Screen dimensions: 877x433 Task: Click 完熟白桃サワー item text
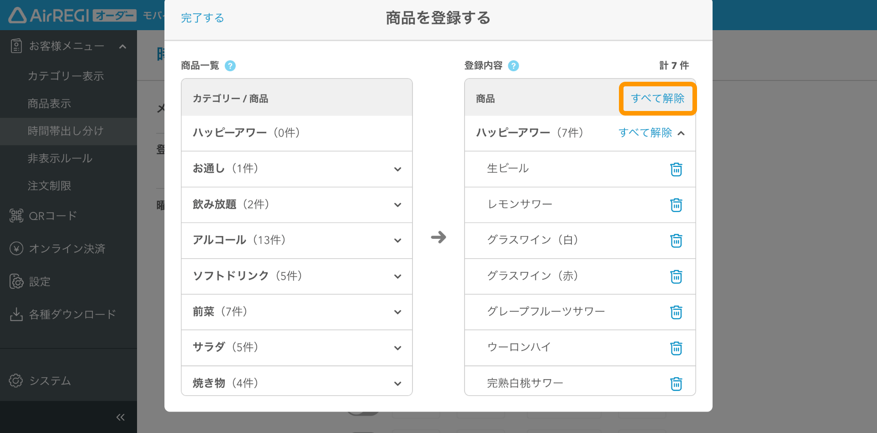point(525,383)
